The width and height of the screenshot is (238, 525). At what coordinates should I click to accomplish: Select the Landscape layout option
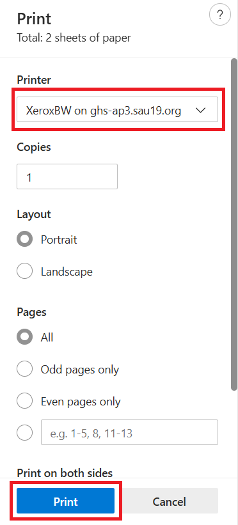[x=24, y=271]
